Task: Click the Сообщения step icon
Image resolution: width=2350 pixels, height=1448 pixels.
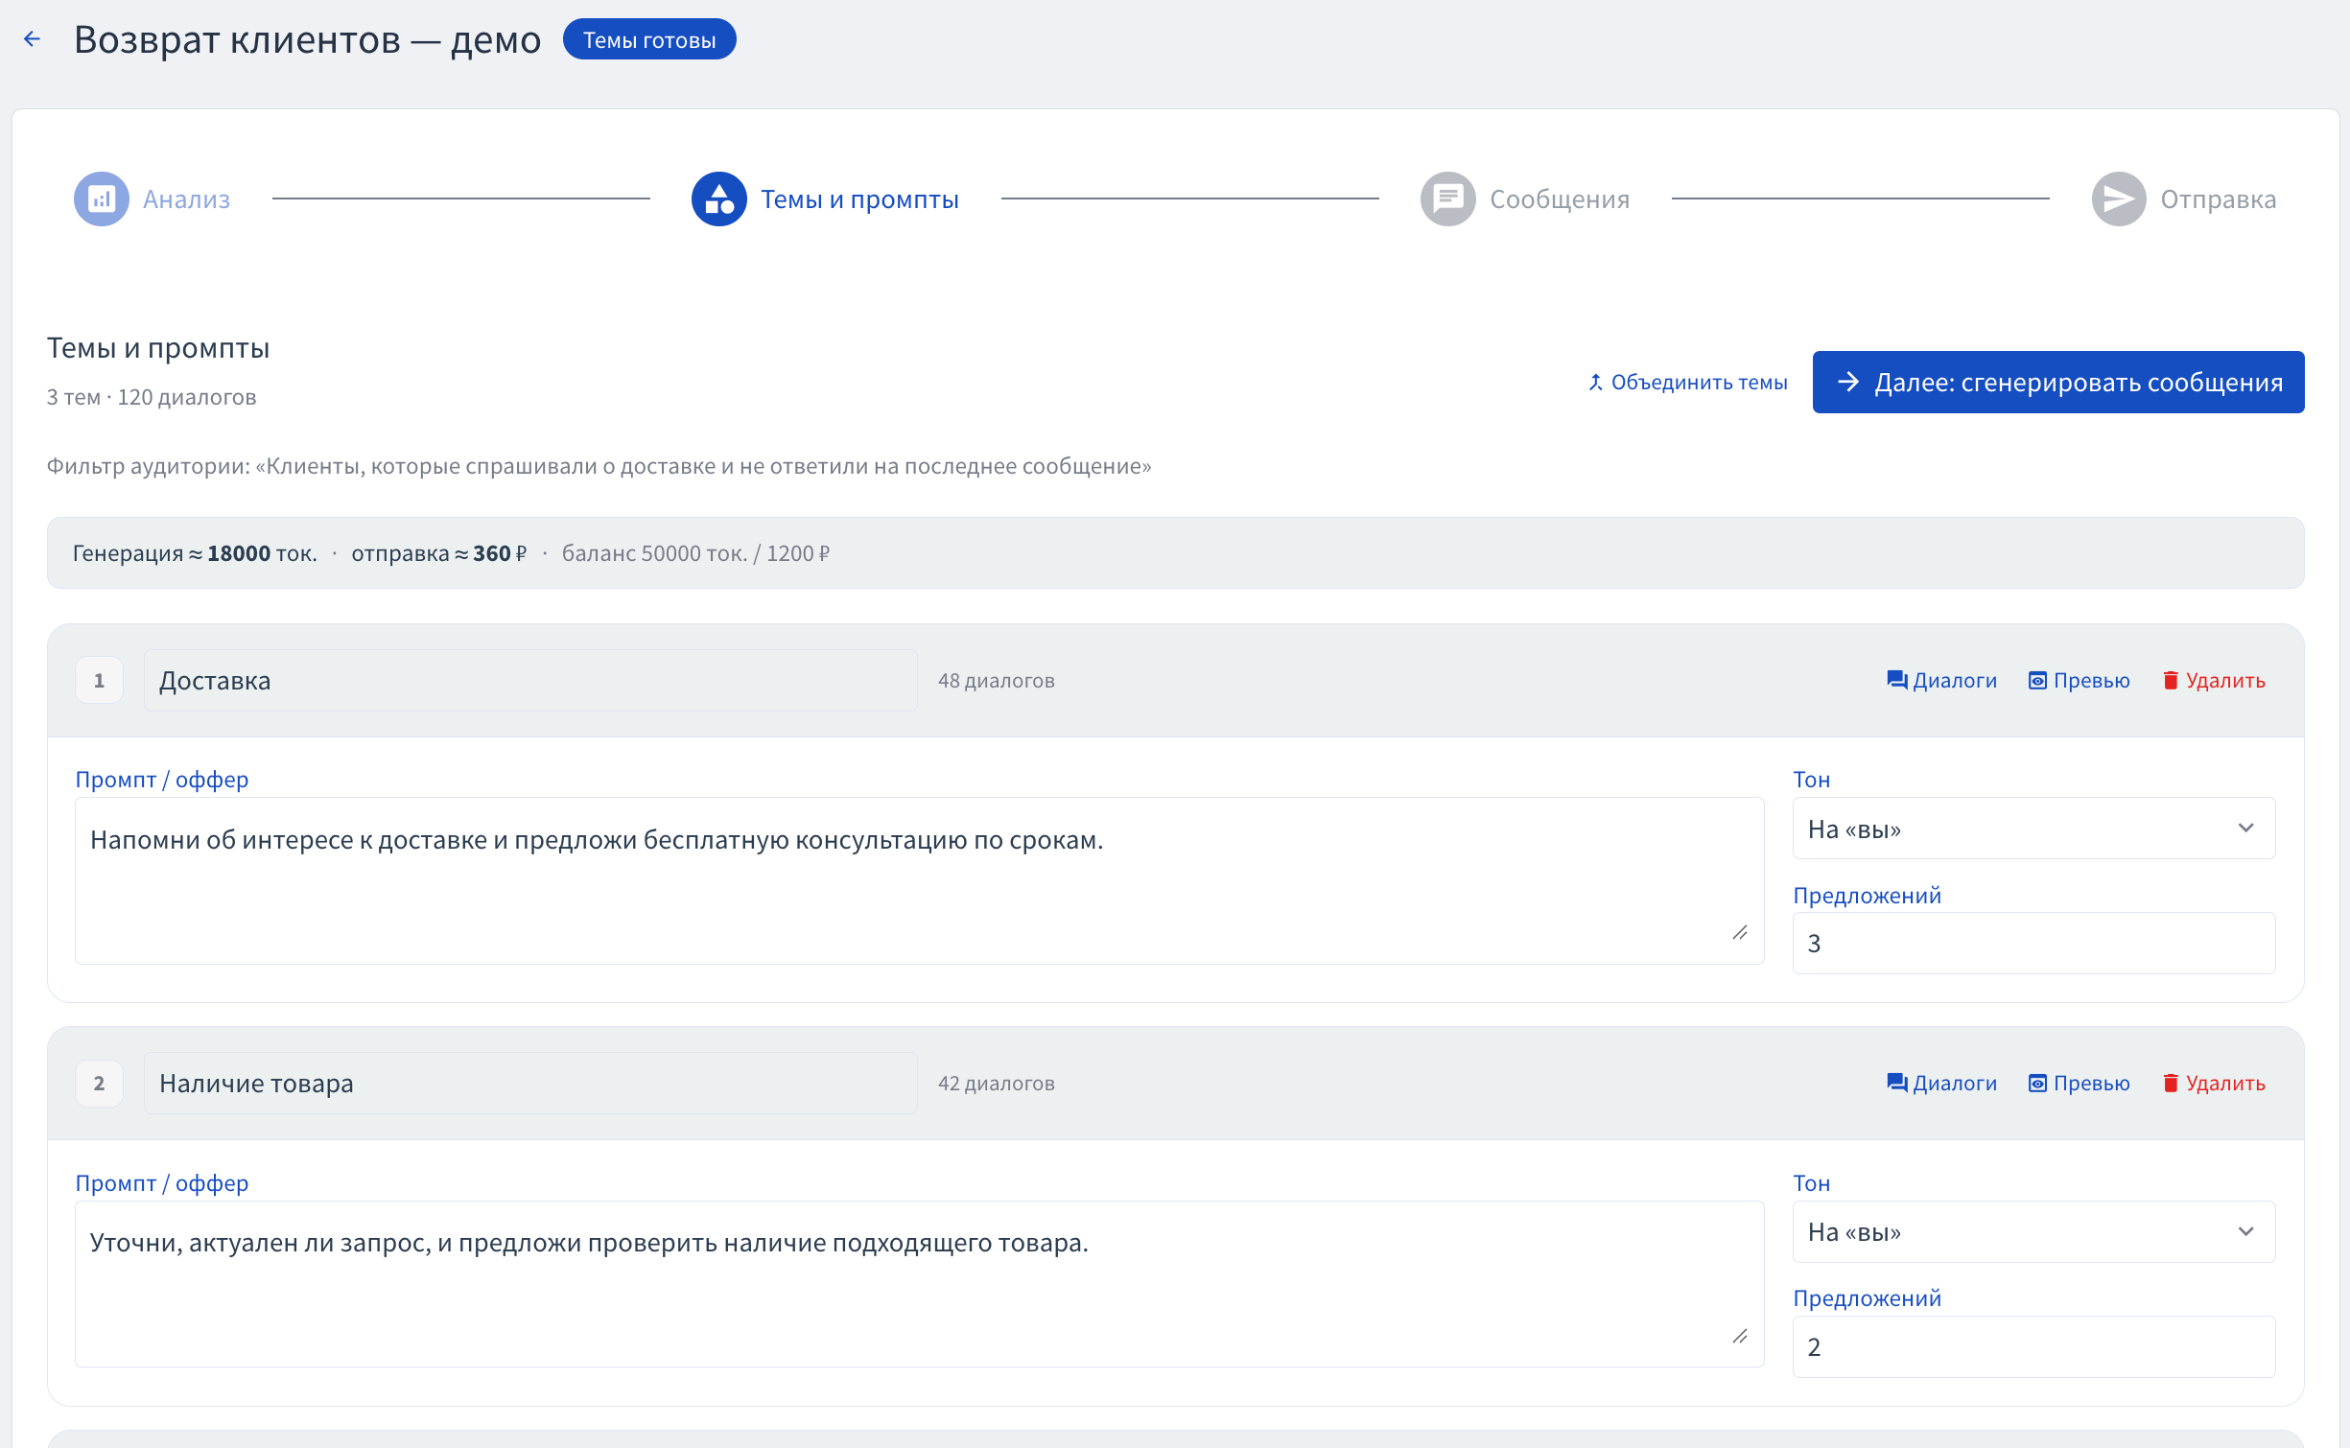Action: [1447, 199]
